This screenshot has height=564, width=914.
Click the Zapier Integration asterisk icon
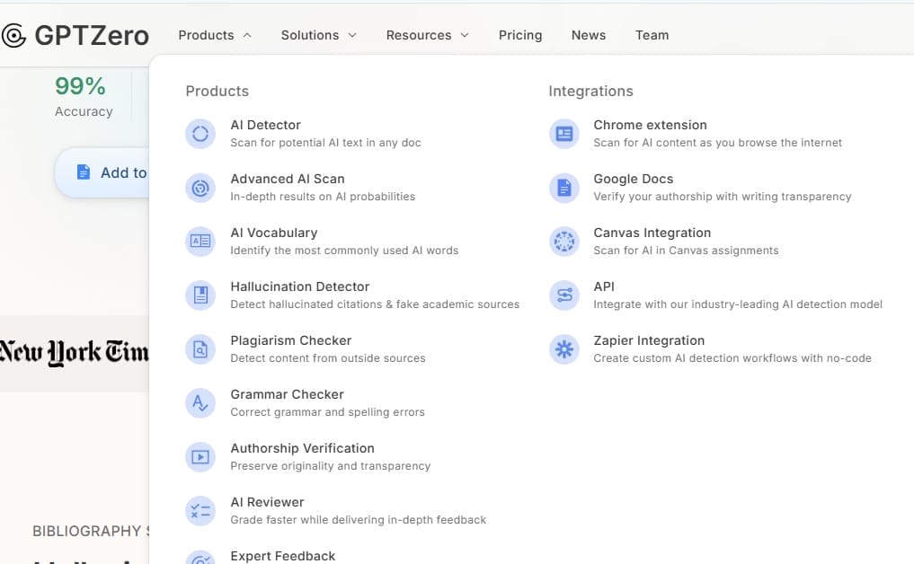563,349
